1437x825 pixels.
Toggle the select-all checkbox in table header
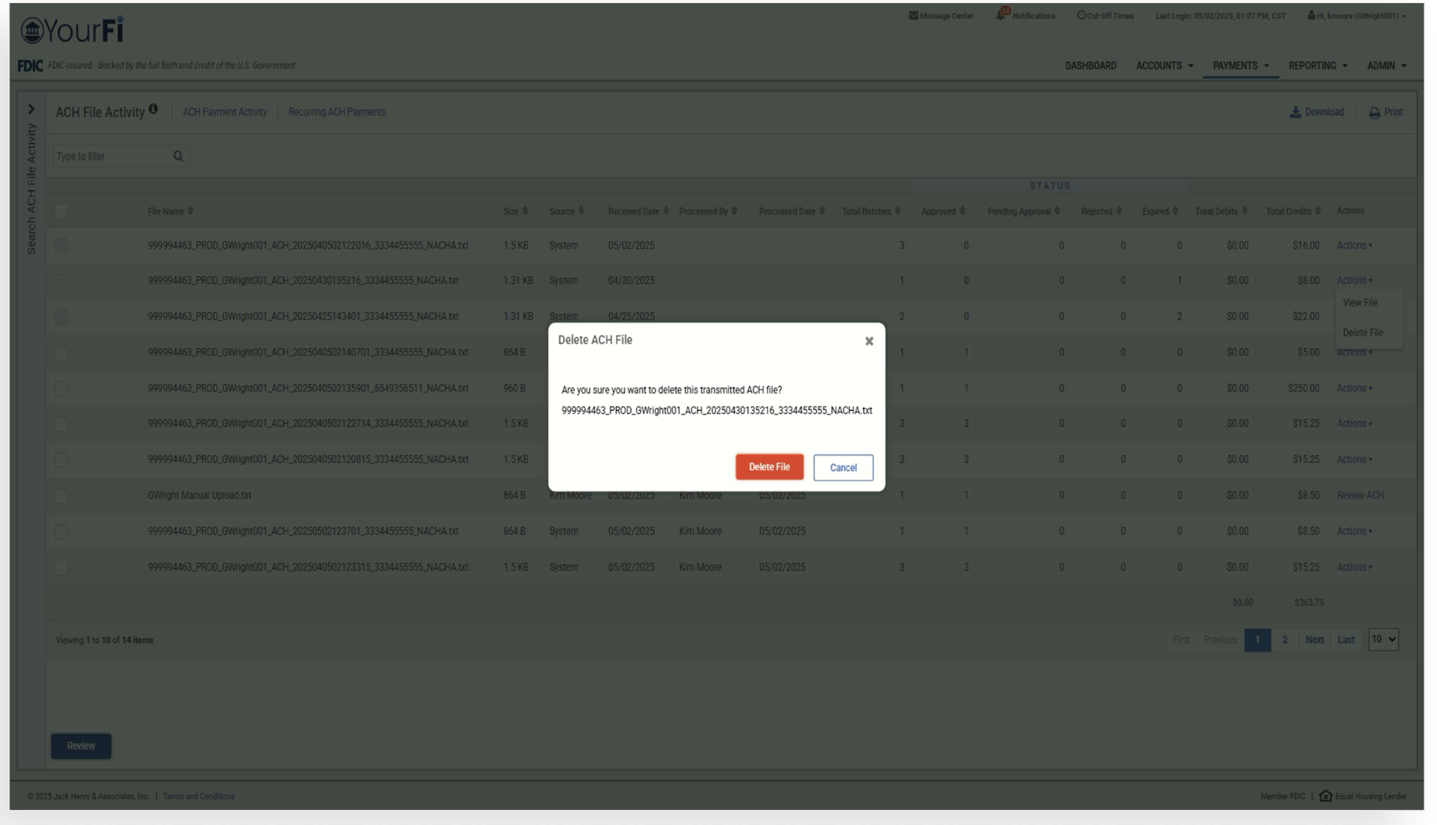pos(61,211)
